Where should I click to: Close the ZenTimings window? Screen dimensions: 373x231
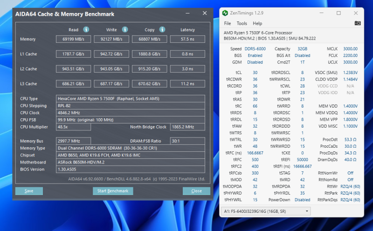click(356, 13)
